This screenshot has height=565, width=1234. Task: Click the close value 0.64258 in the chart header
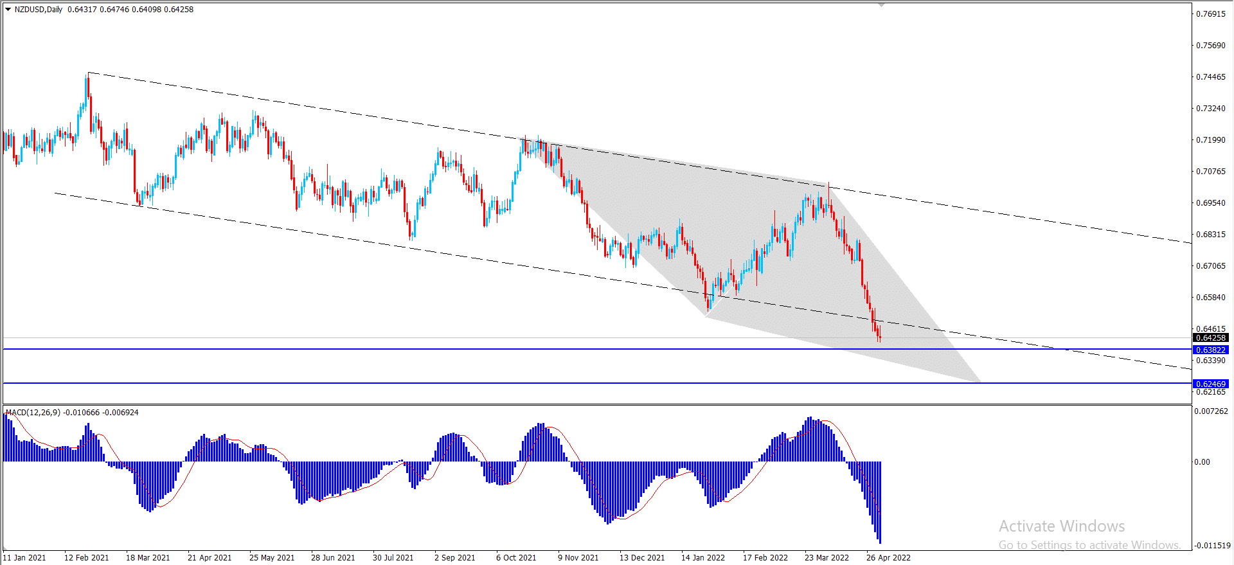[179, 10]
